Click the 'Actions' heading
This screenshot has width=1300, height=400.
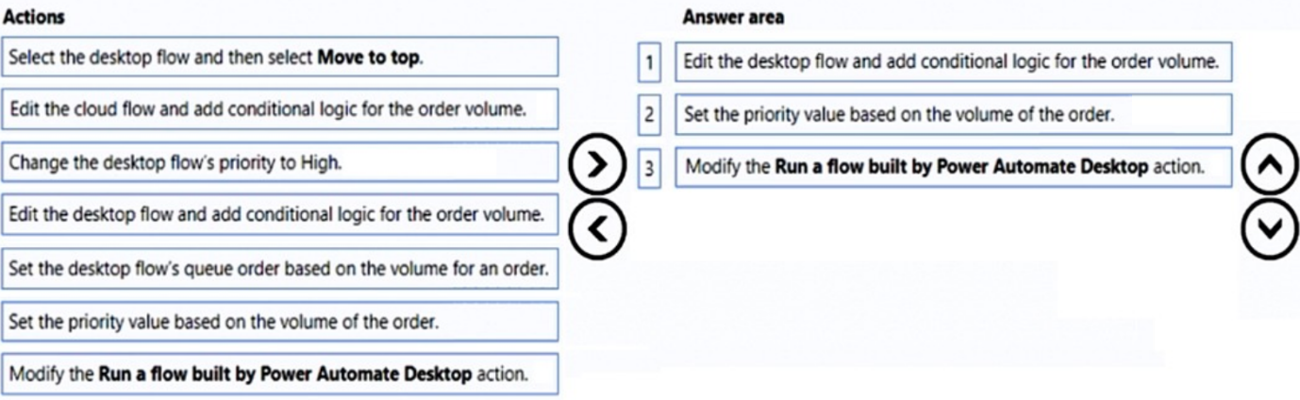pos(34,17)
